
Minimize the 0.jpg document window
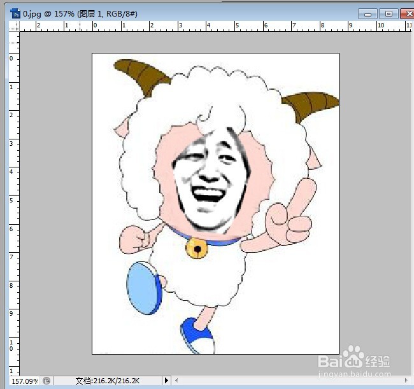[368, 14]
